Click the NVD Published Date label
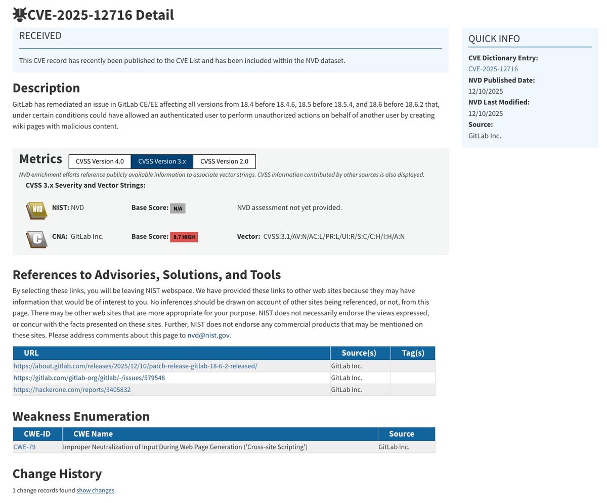The width and height of the screenshot is (607, 503). [x=501, y=80]
